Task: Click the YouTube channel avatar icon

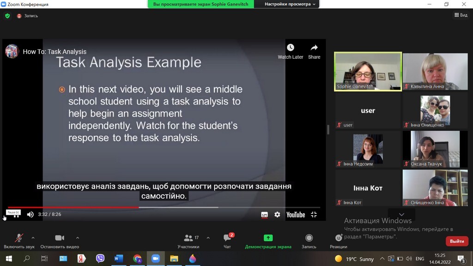Action: click(x=12, y=51)
